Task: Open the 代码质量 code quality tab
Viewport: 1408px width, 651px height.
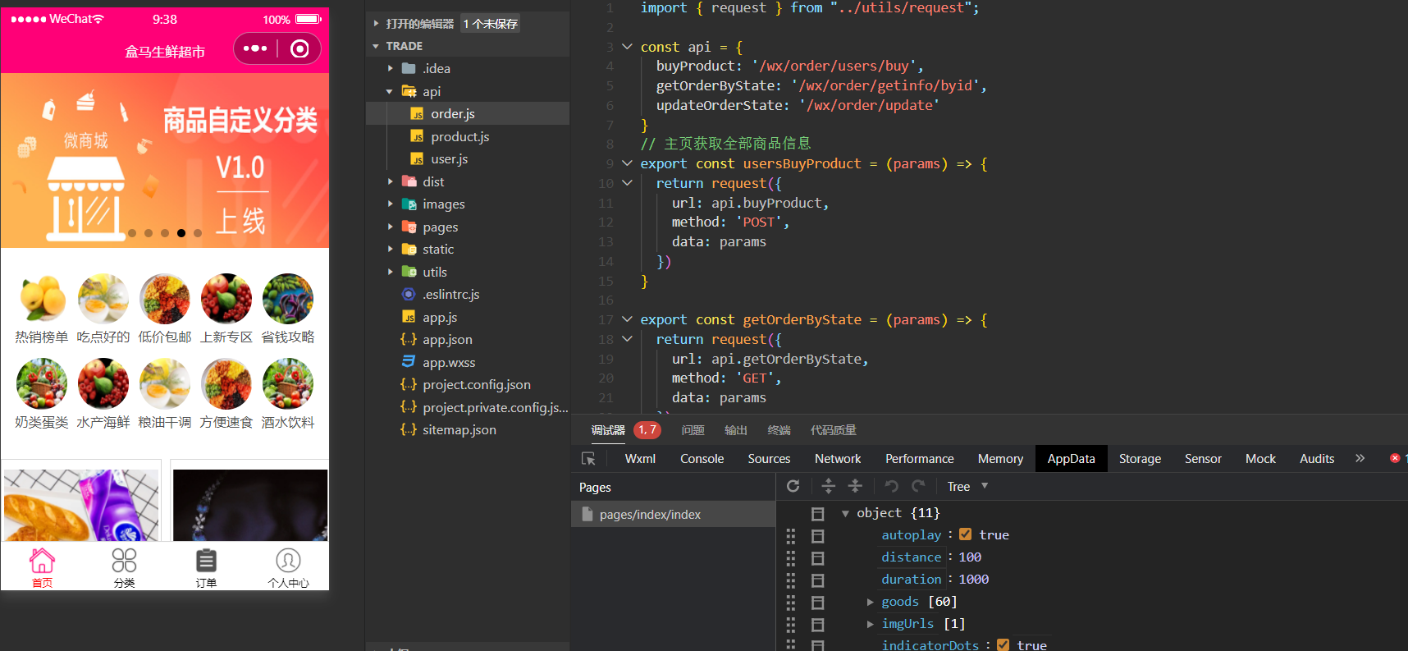Action: point(833,430)
